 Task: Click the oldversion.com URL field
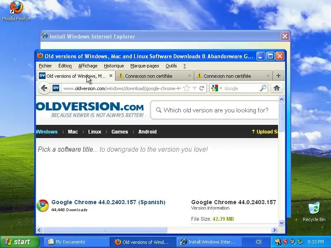coord(122,88)
